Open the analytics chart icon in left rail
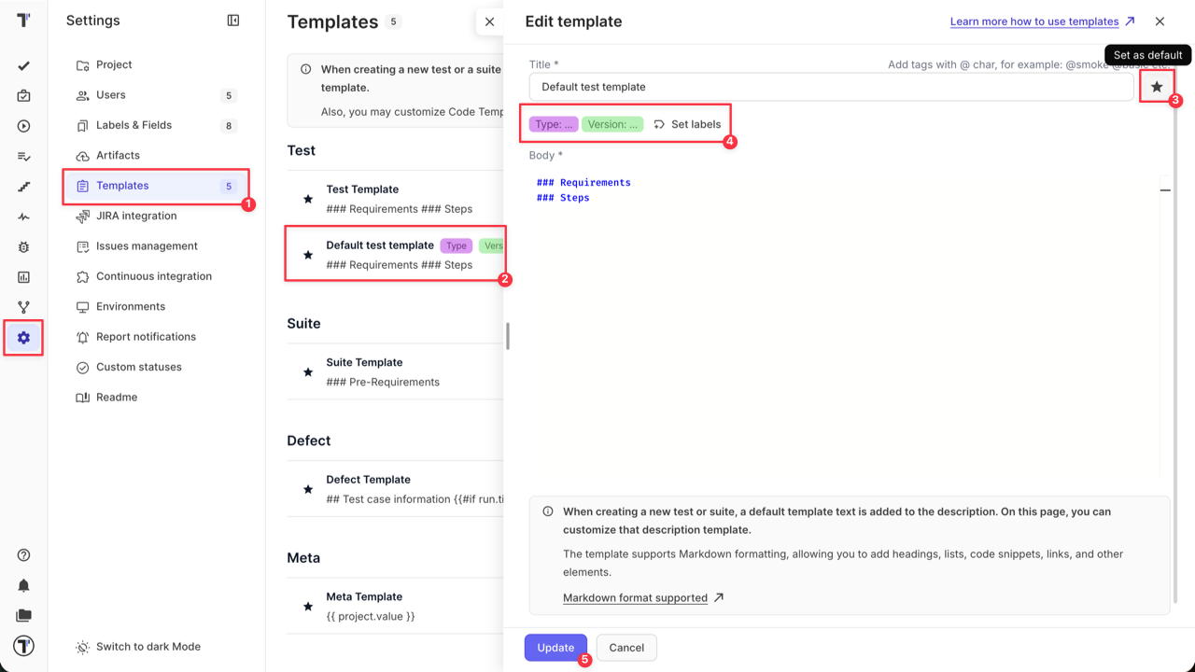This screenshot has width=1195, height=672. pyautogui.click(x=23, y=277)
